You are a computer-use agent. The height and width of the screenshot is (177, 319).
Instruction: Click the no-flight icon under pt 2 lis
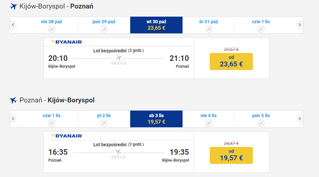(x=104, y=123)
